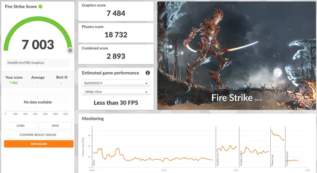Click the Monitoring section heading
The image size is (317, 173).
(x=93, y=119)
